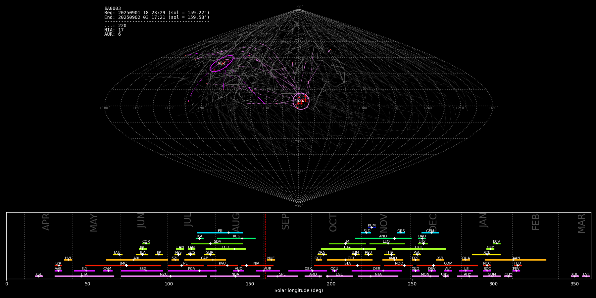
Task: Select the AUR radiant ellipse on the sky map
Action: [x=222, y=63]
